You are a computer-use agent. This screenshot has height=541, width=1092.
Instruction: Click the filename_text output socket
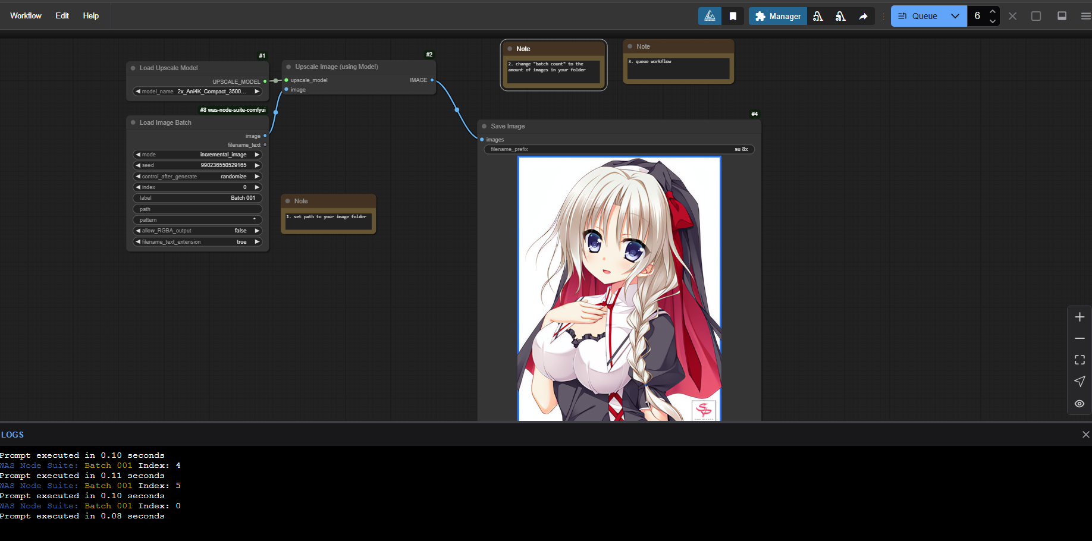[x=265, y=145]
